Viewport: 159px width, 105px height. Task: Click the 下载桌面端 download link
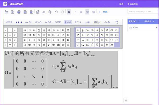point(132,4)
